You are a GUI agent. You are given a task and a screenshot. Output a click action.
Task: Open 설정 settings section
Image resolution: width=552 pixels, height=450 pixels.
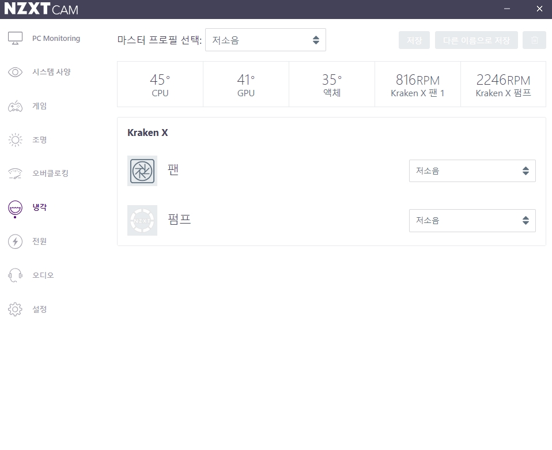[39, 309]
